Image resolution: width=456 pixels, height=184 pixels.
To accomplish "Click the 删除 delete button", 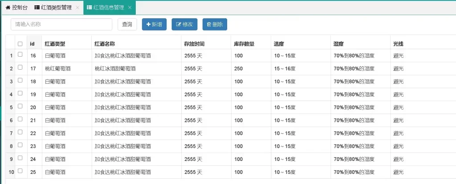I will click(215, 24).
